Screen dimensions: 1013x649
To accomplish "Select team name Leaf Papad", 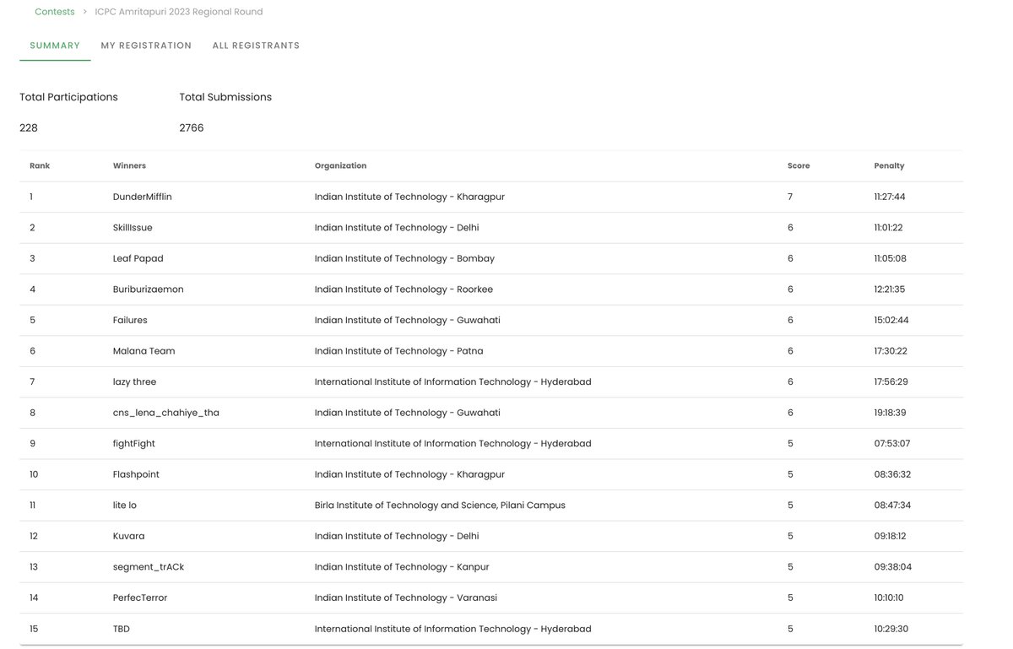I will (x=138, y=258).
